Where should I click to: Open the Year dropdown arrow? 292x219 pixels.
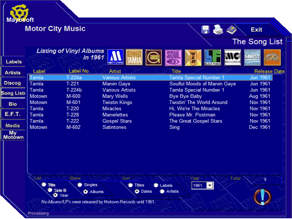(x=210, y=185)
